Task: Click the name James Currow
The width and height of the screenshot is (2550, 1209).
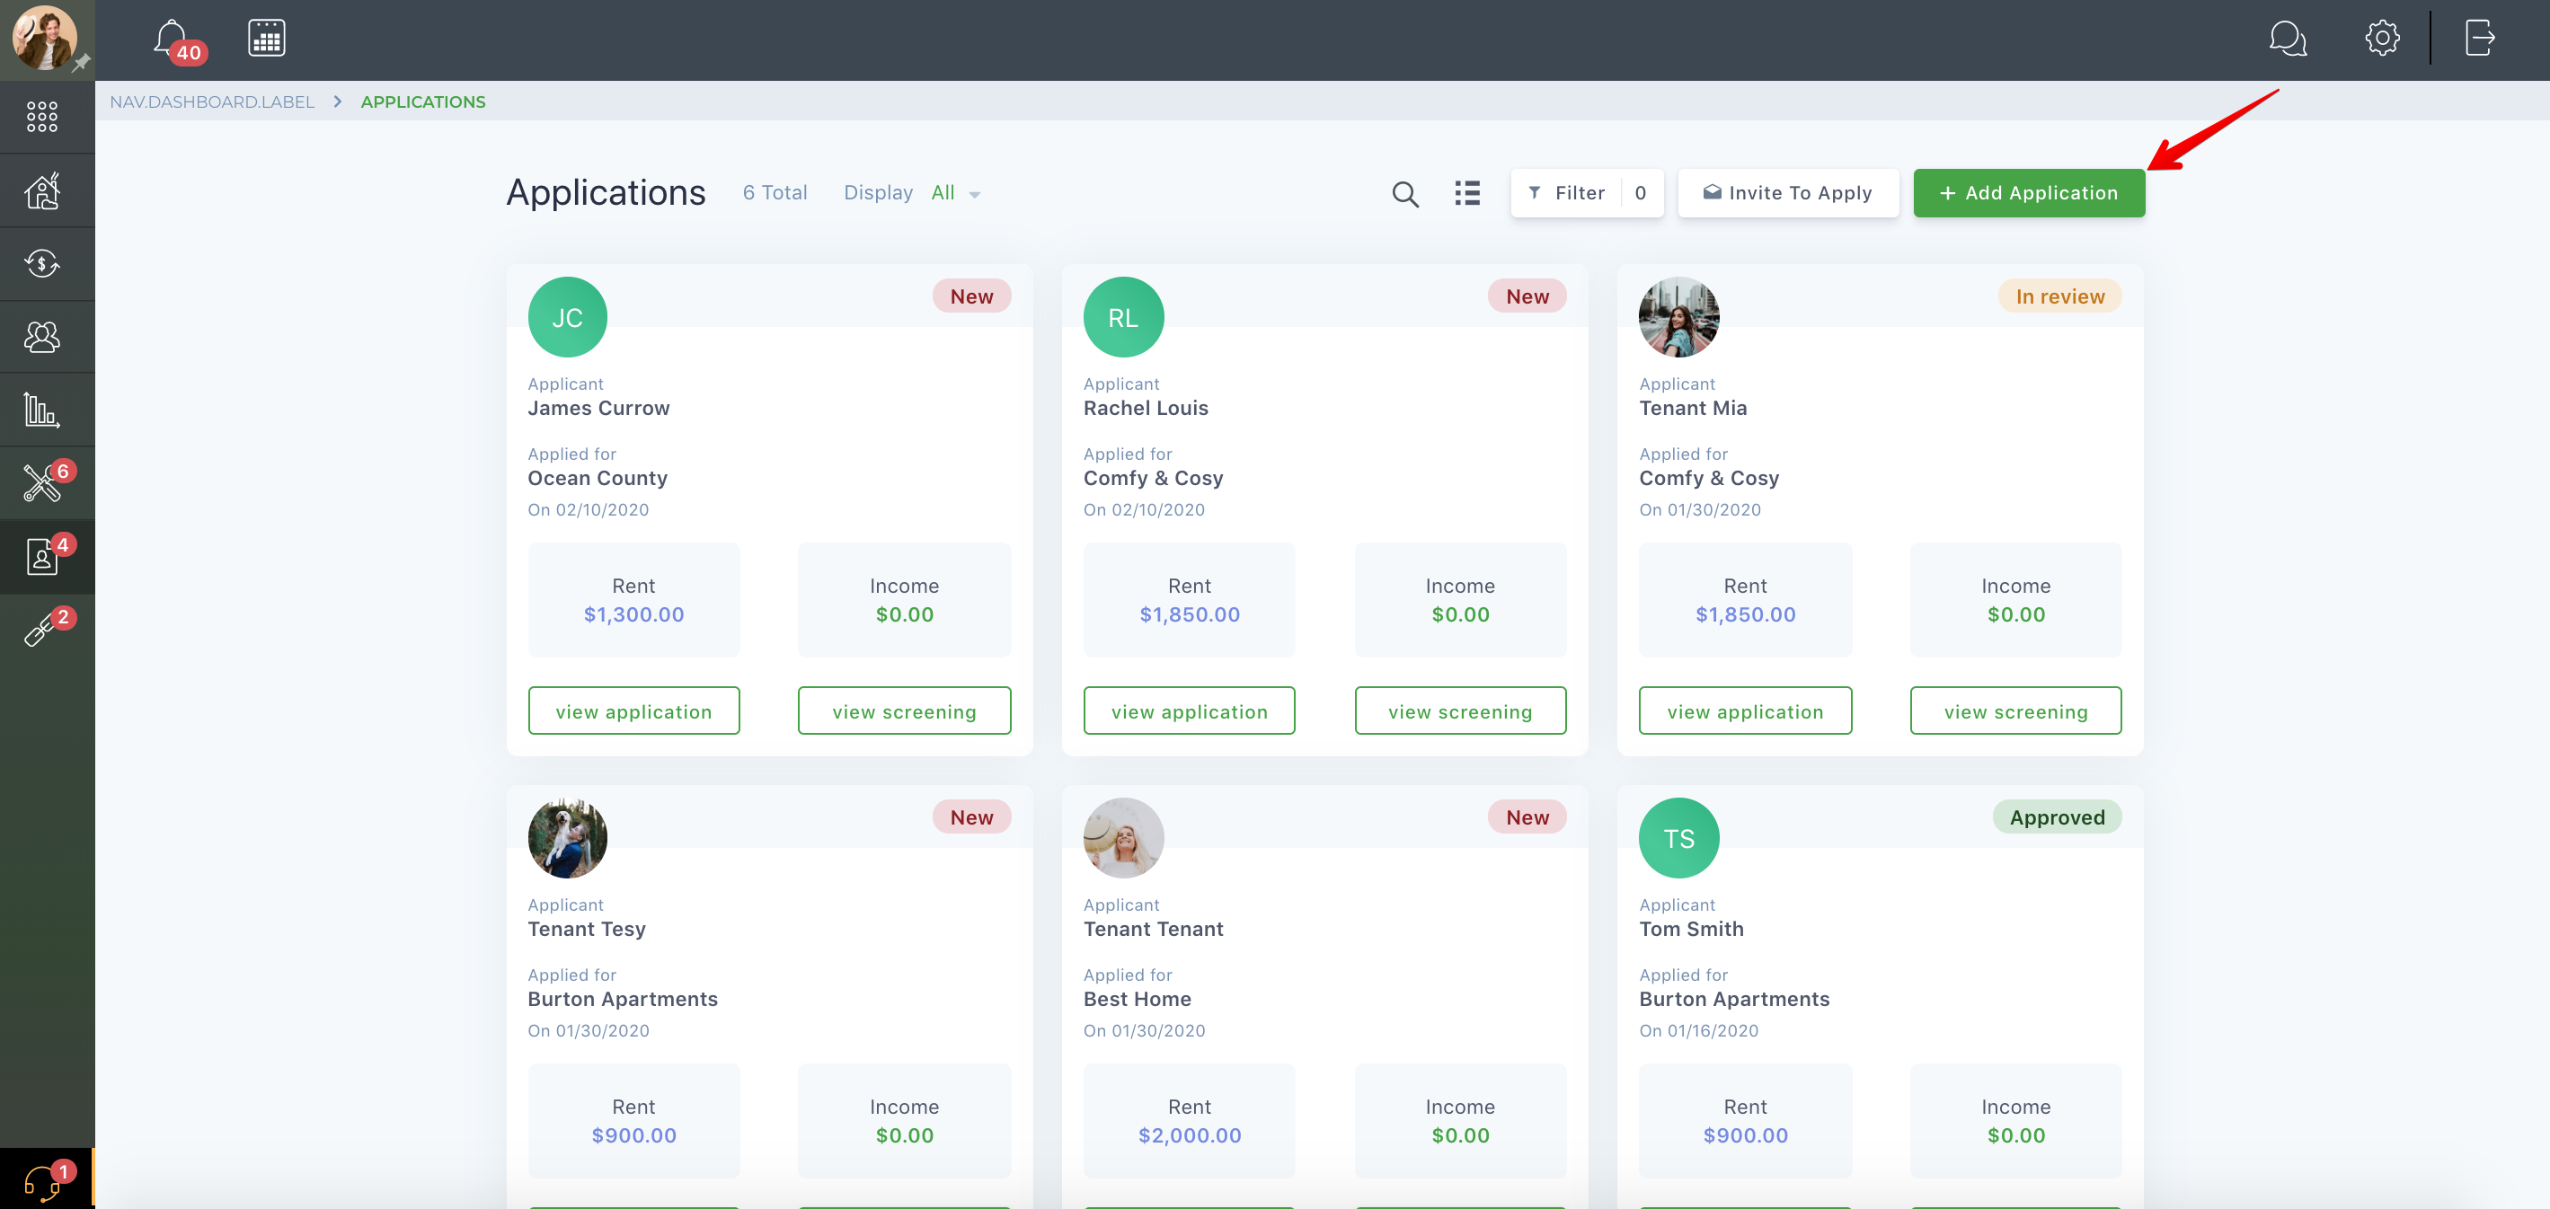Action: 599,408
